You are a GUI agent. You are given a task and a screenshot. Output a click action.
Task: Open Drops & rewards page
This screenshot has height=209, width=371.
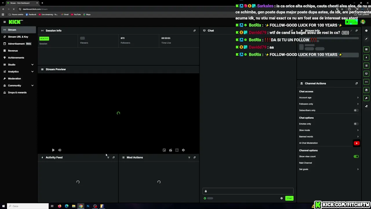pyautogui.click(x=19, y=92)
